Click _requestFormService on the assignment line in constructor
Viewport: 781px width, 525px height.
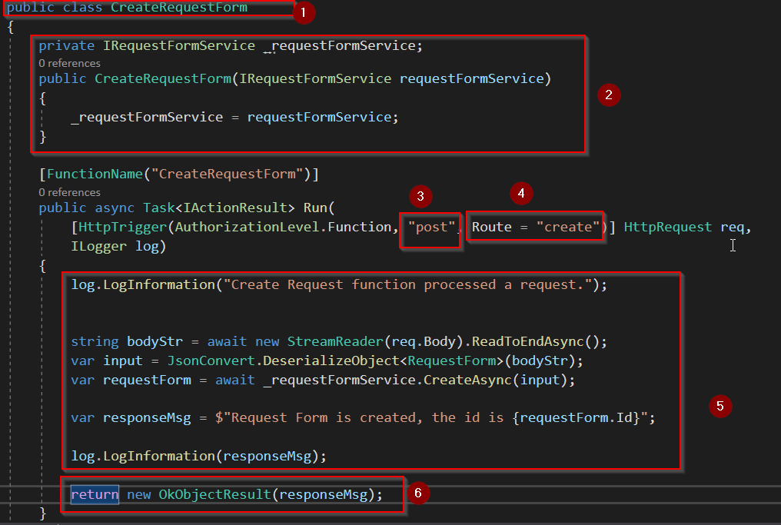[x=147, y=117]
